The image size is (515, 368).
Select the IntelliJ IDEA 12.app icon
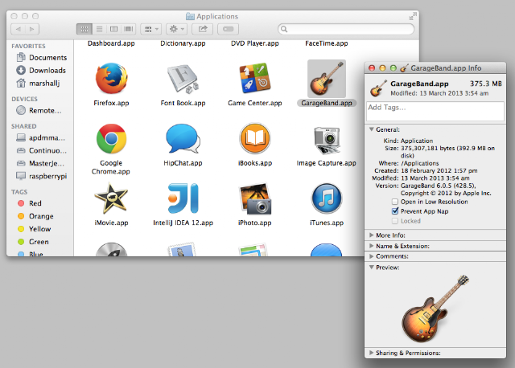pos(183,198)
